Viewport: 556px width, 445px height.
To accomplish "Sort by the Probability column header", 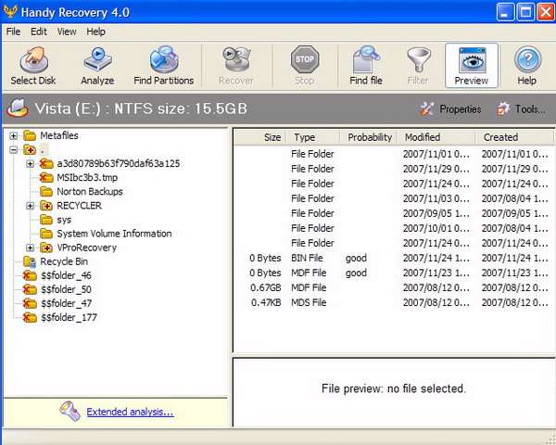I will point(369,137).
